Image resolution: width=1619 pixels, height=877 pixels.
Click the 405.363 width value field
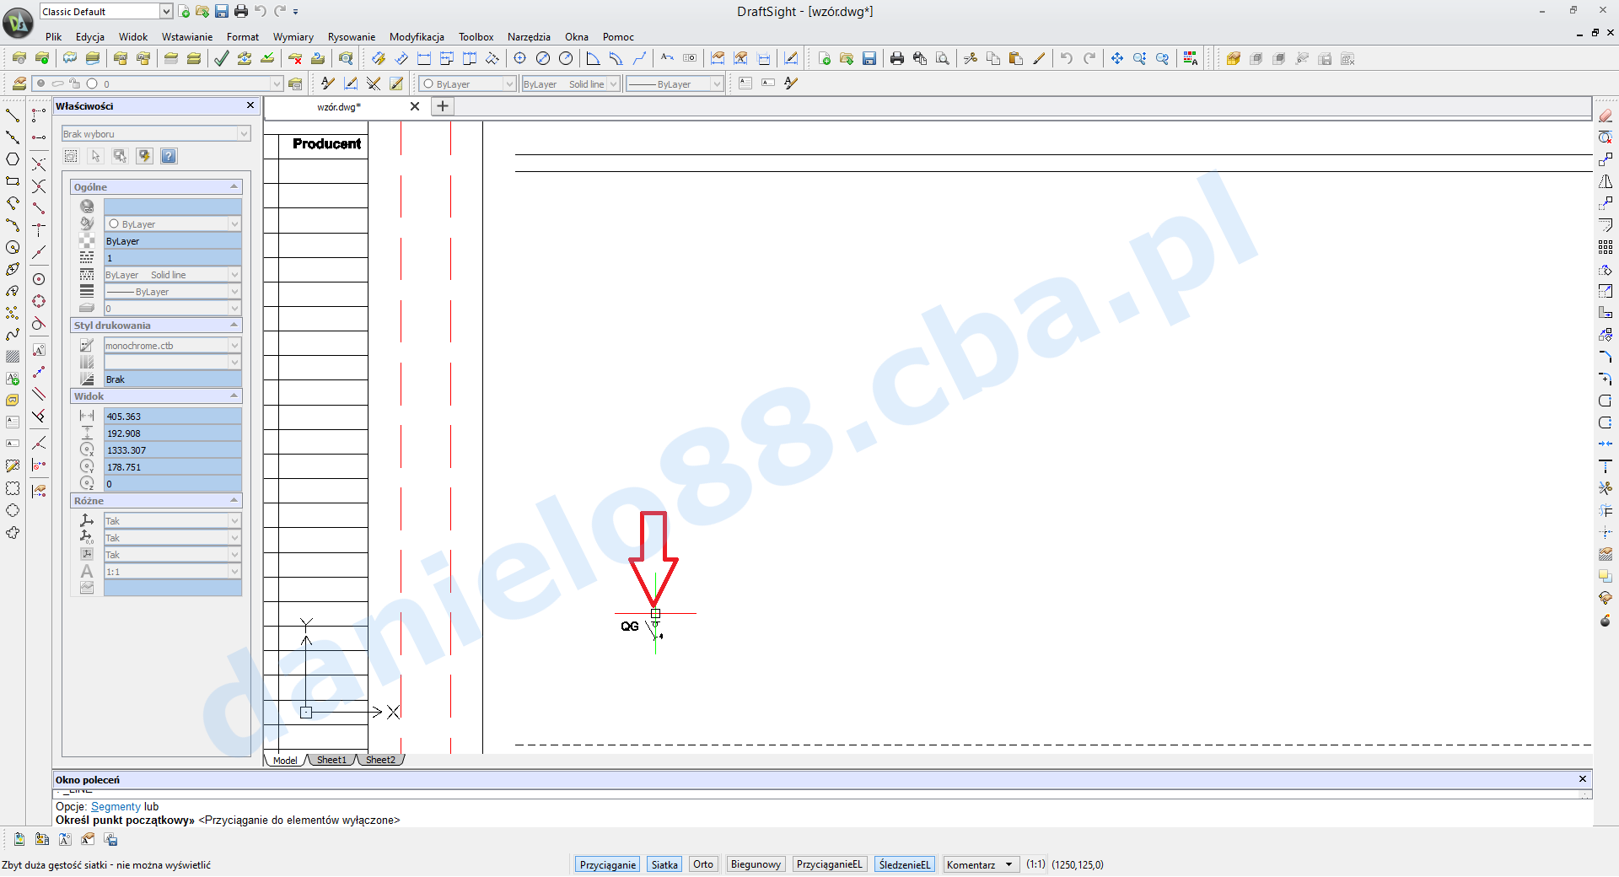coord(173,416)
